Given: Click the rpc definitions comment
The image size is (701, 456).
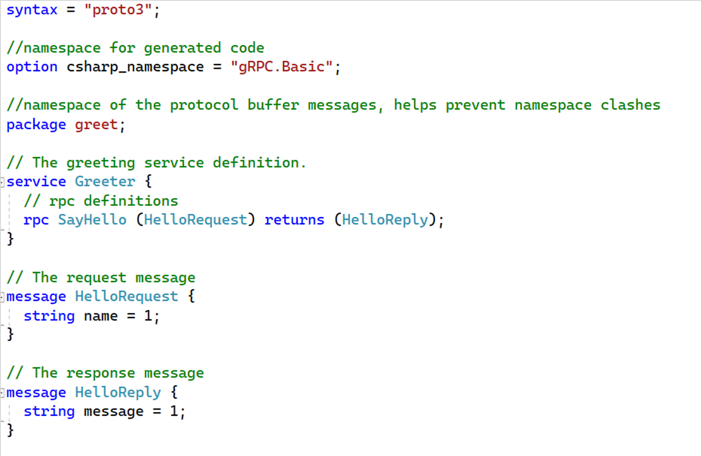Looking at the screenshot, I should [101, 201].
